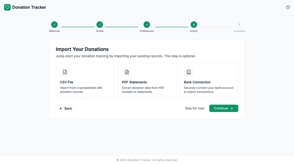Viewport: 294px width, 165px height.
Task: Click the checkmark icon above Profile
Action: point(100,24)
